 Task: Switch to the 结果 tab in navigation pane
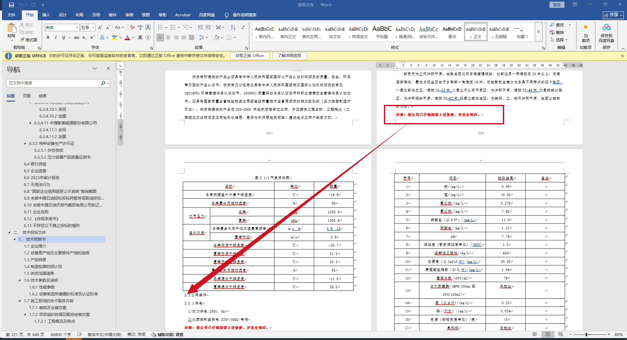point(43,96)
